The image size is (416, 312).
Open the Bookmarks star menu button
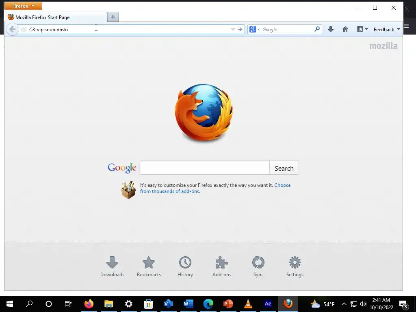(362, 29)
